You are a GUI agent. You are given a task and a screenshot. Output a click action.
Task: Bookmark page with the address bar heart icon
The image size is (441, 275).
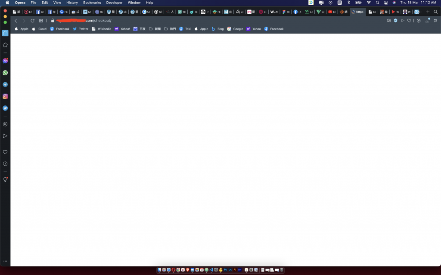point(409,21)
